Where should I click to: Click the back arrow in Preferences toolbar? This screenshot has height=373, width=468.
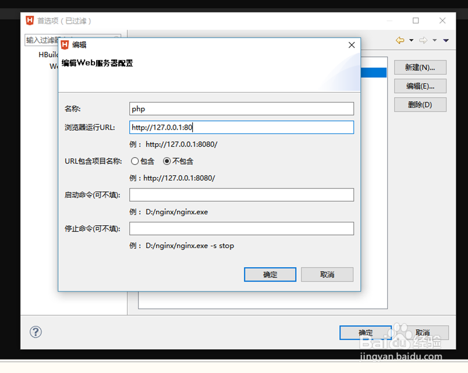400,40
